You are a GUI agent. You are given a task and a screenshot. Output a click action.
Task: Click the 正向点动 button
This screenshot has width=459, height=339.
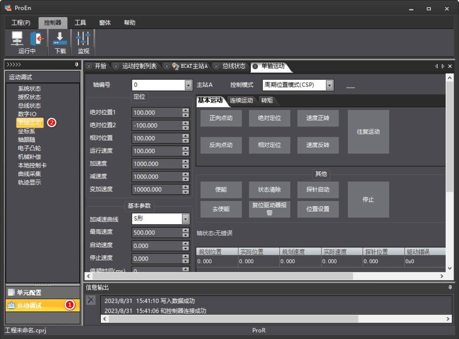coord(221,118)
